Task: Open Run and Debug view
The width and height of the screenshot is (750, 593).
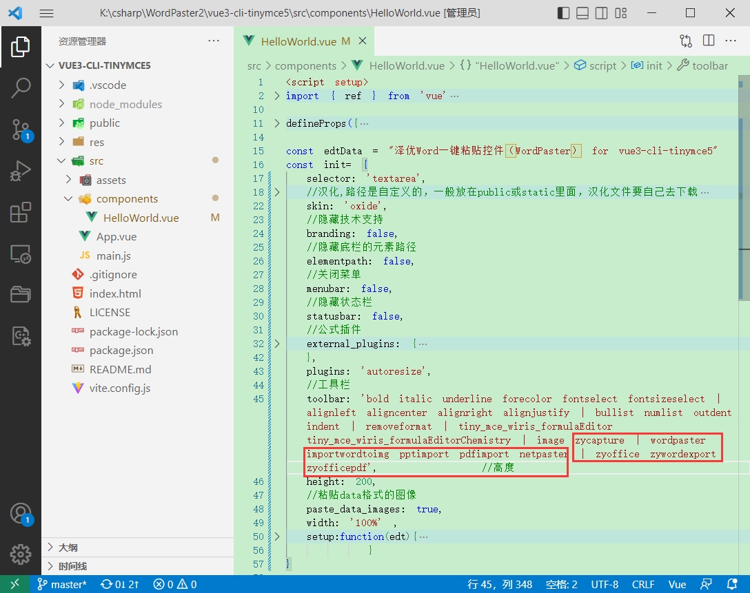Action: tap(20, 171)
